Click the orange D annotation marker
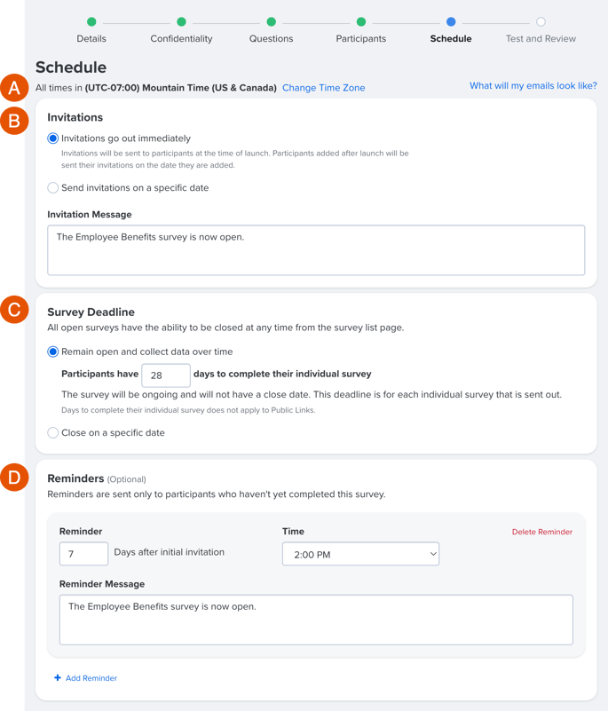 coord(14,477)
